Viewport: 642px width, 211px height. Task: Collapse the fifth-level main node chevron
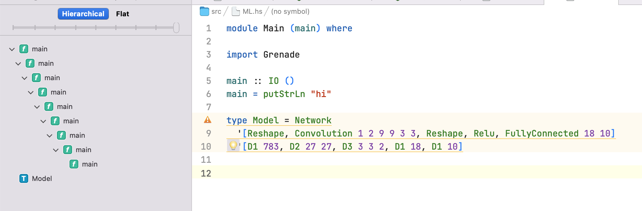[37, 107]
